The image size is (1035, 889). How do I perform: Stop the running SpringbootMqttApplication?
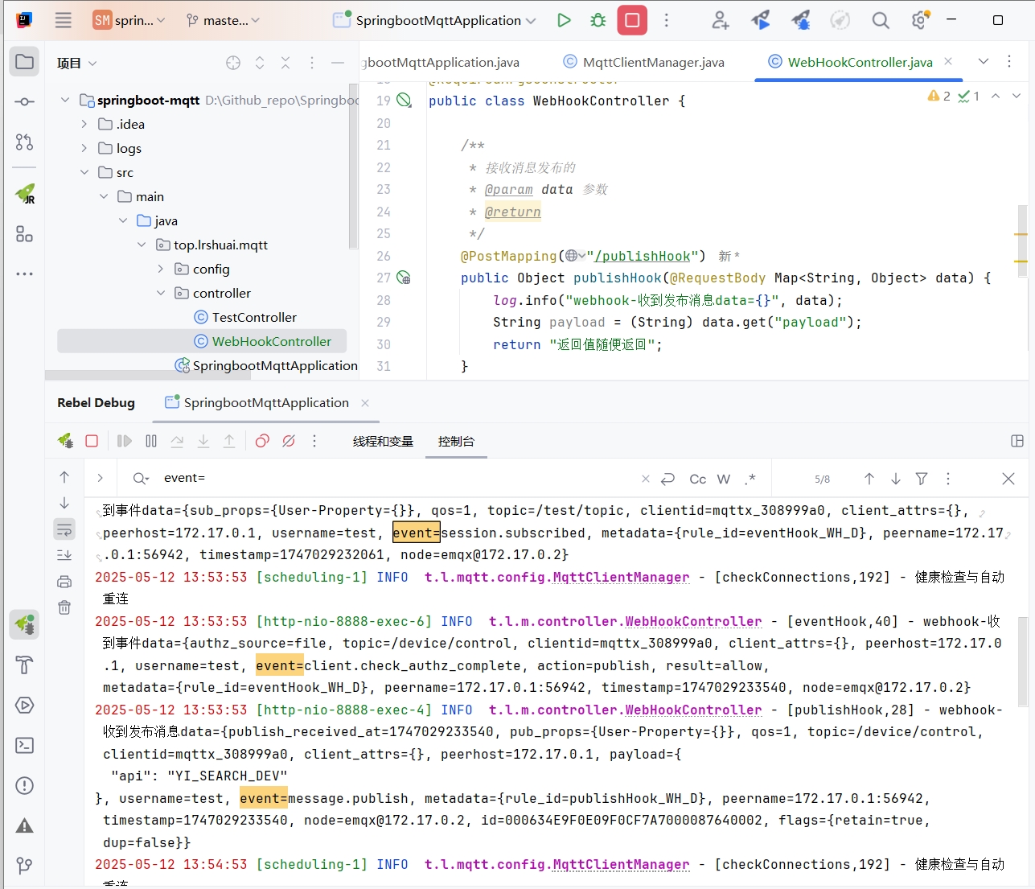click(632, 20)
